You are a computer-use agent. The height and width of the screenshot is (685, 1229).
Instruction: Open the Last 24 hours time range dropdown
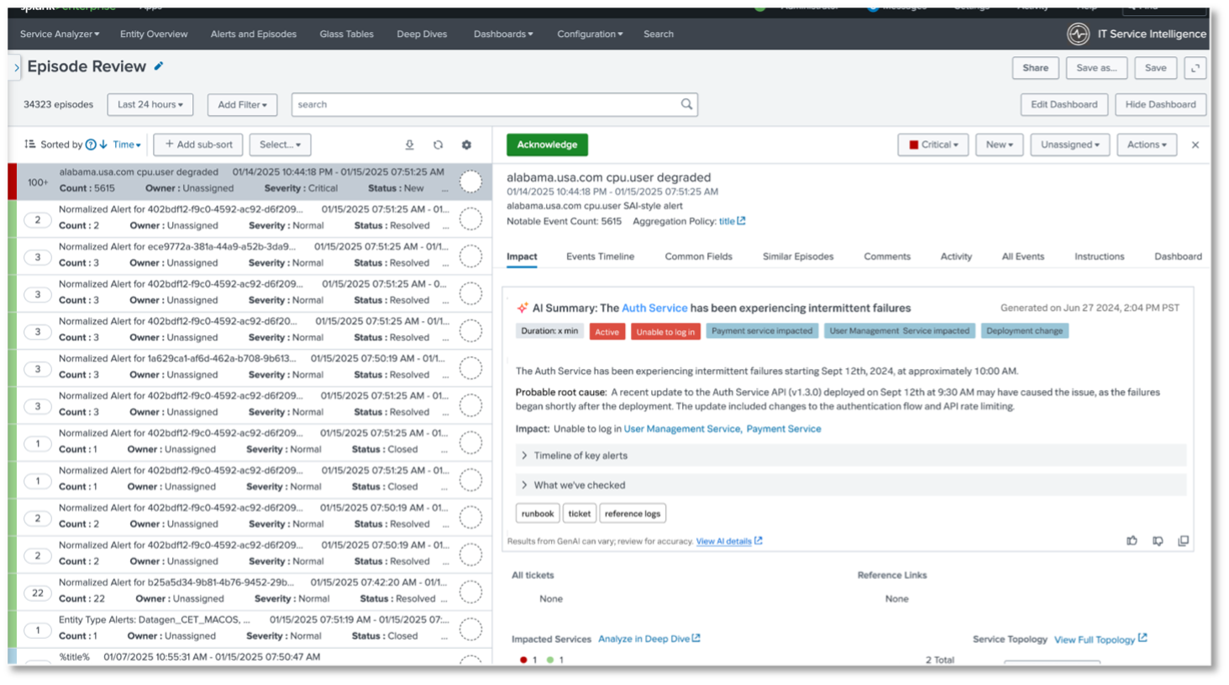[150, 104]
